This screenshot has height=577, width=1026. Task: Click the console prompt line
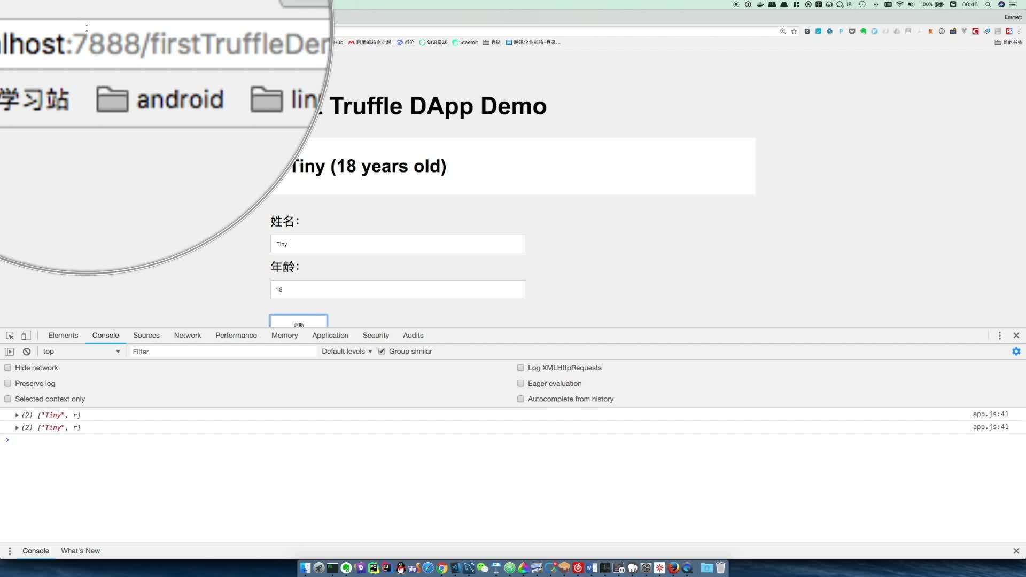[513, 440]
